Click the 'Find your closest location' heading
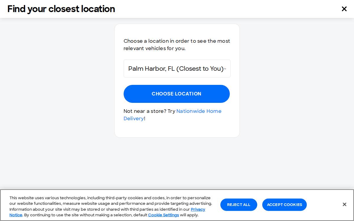Image resolution: width=354 pixels, height=221 pixels. [61, 9]
